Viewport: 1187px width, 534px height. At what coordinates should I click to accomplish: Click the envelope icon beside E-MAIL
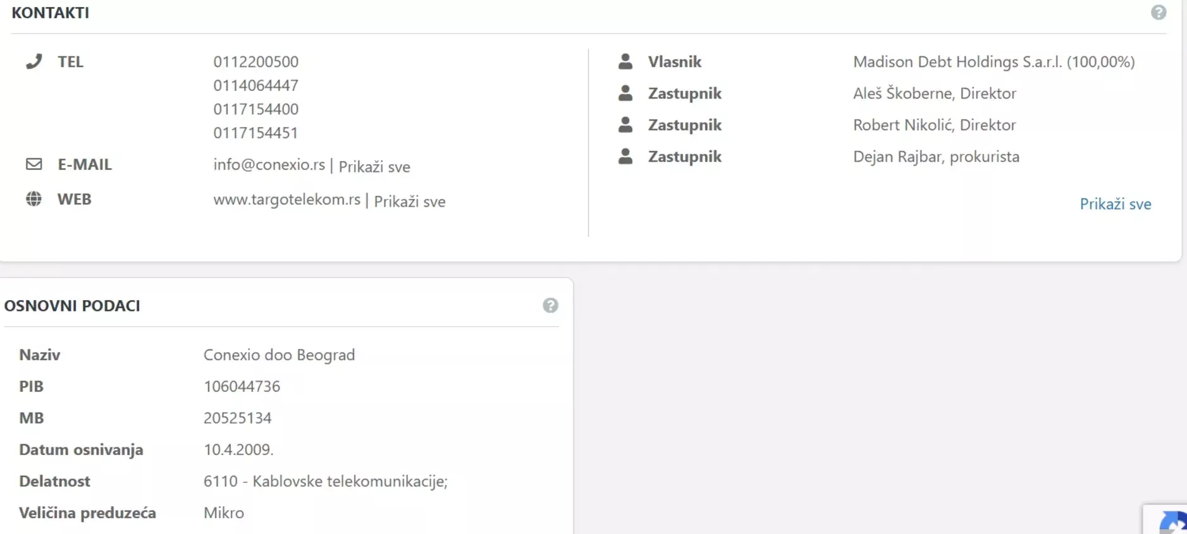(34, 164)
